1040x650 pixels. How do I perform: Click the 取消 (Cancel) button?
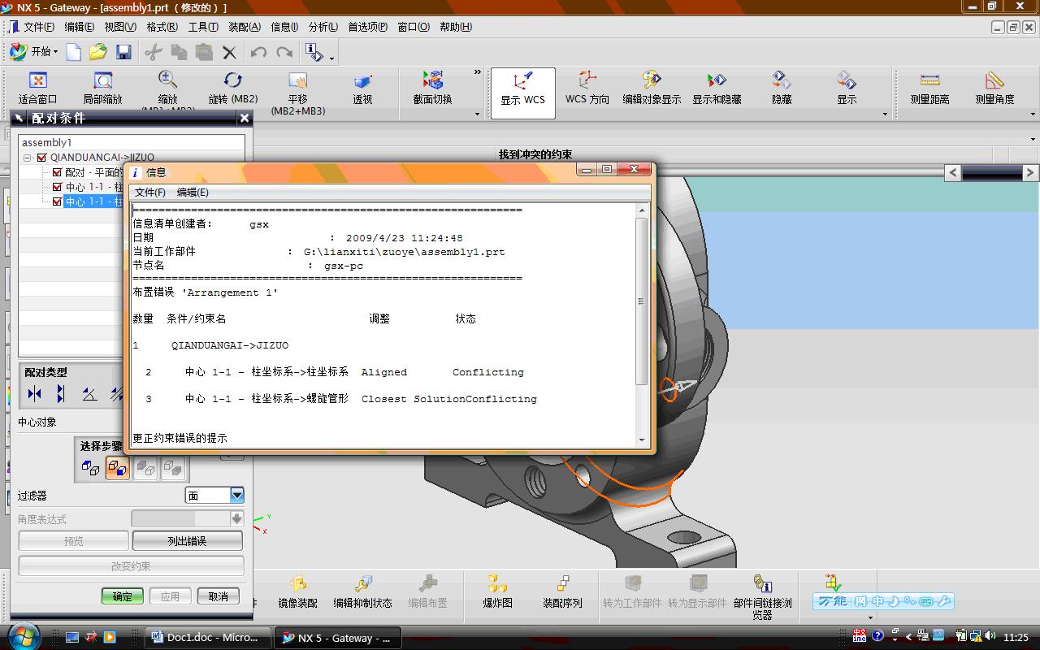[x=218, y=596]
